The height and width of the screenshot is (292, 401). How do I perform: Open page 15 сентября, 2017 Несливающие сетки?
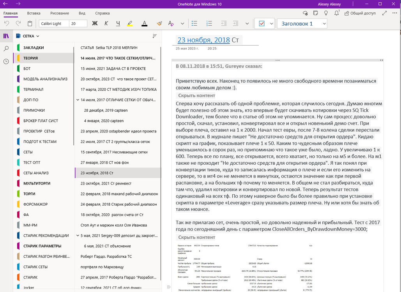coord(118,152)
